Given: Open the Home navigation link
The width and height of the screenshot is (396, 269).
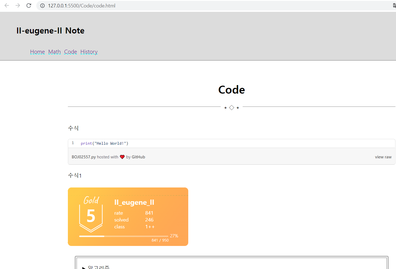Looking at the screenshot, I should coord(37,52).
